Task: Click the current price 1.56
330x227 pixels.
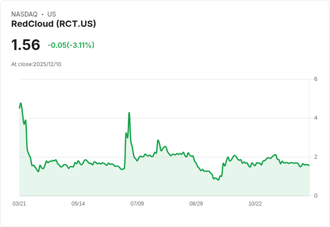Action: [x=26, y=45]
